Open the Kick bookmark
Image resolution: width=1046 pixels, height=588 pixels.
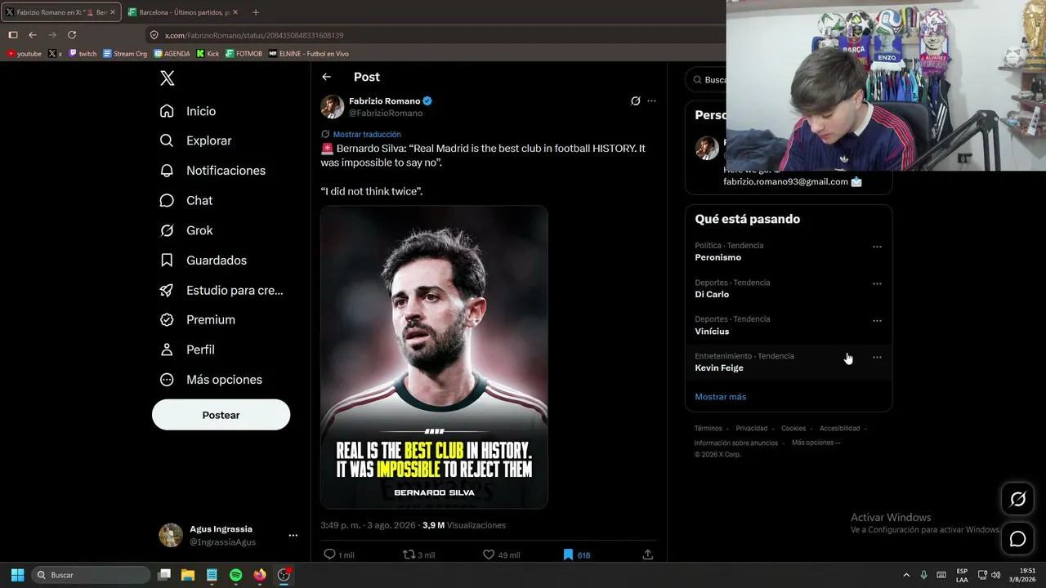click(208, 54)
